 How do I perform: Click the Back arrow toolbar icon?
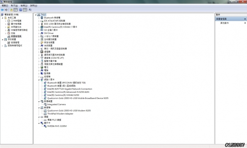[x=2, y=10]
